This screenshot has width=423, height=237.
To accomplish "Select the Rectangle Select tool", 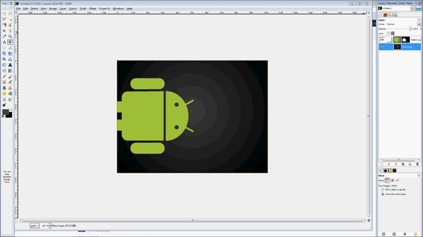I will coord(5,13).
